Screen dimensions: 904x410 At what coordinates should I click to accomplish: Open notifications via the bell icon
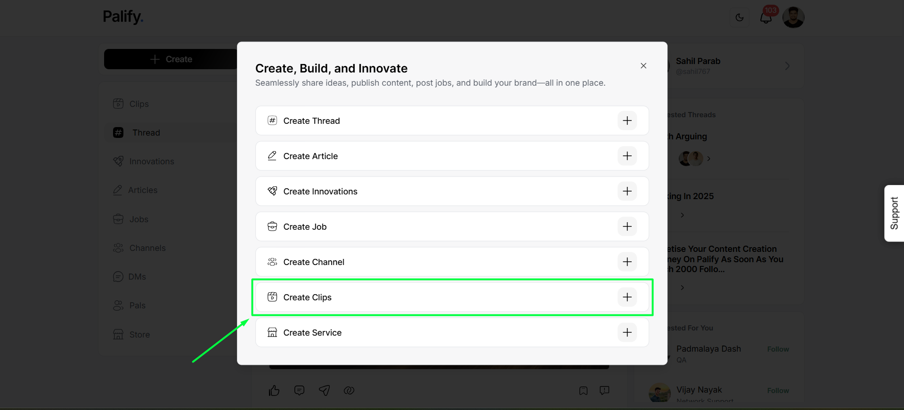[x=766, y=17]
